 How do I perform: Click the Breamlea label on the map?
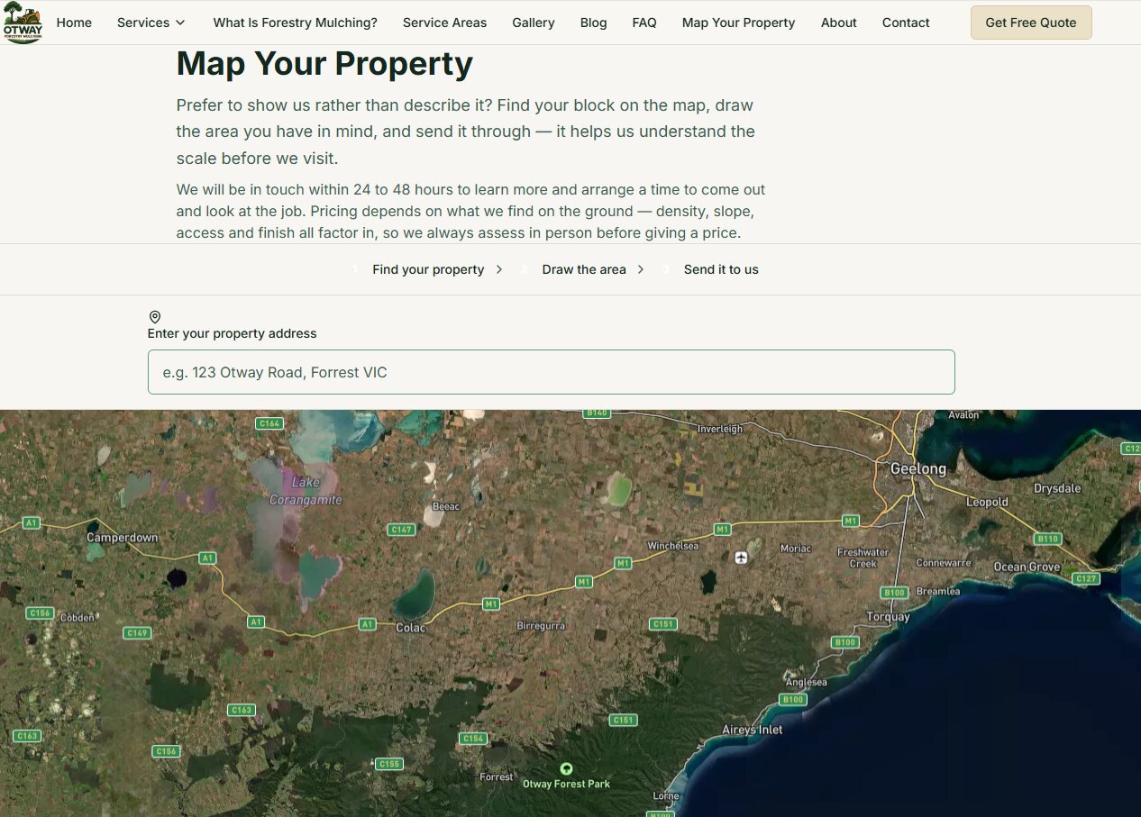(x=938, y=592)
